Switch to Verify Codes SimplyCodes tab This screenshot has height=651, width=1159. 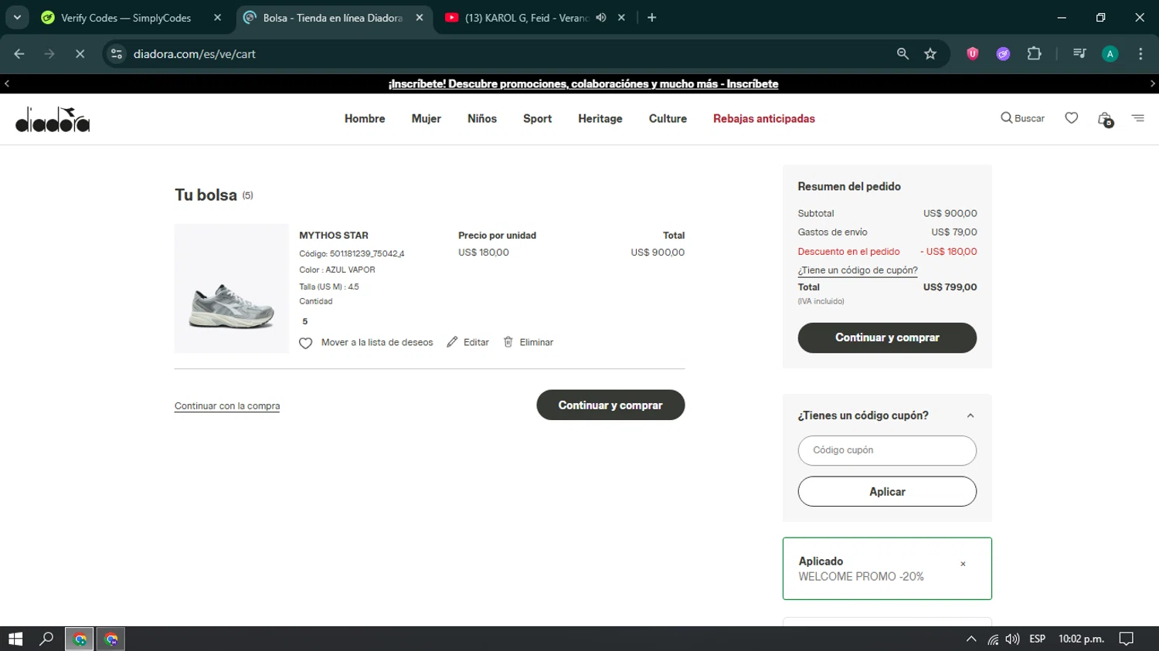tap(125, 18)
